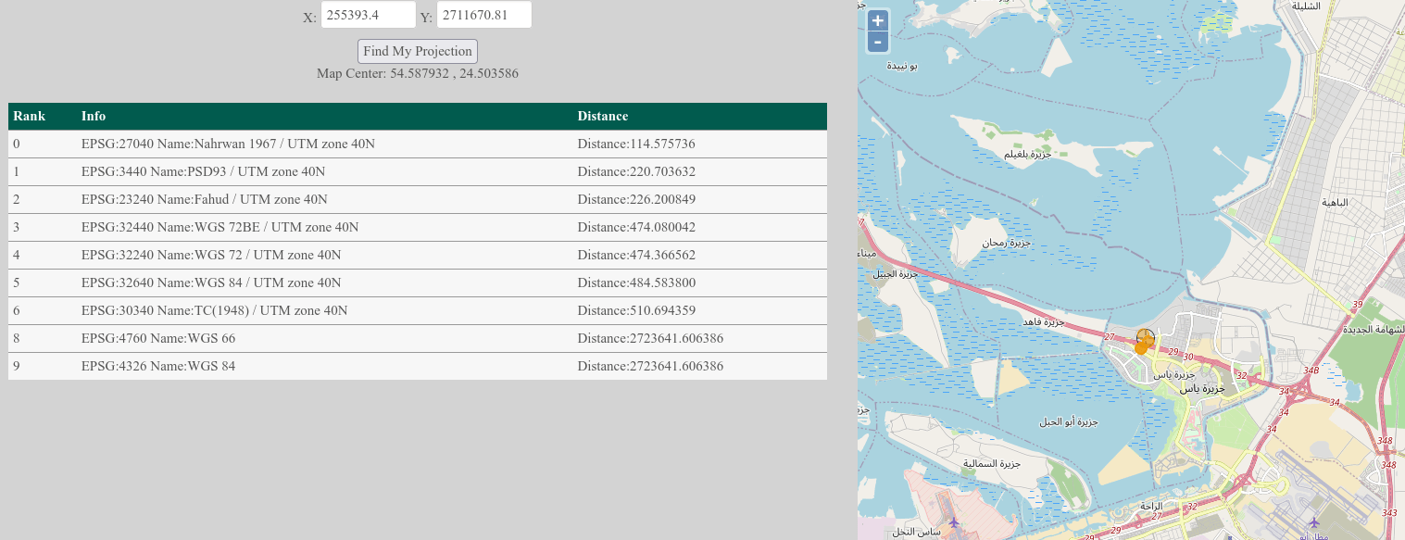Select the EPSG:30340 TC(1948) row
Image resolution: width=1405 pixels, height=540 pixels.
coord(418,311)
